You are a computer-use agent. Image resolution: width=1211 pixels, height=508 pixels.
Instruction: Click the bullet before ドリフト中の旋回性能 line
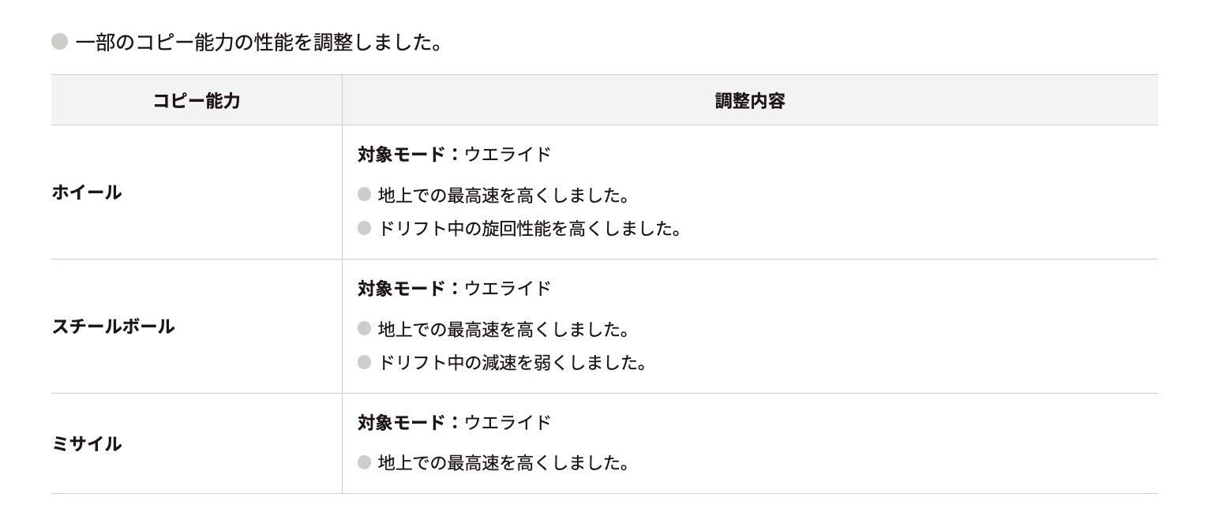[x=364, y=229]
